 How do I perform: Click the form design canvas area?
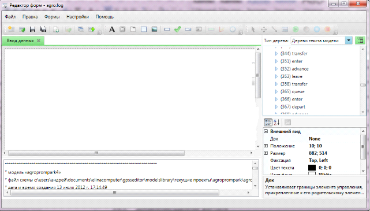click(x=129, y=99)
